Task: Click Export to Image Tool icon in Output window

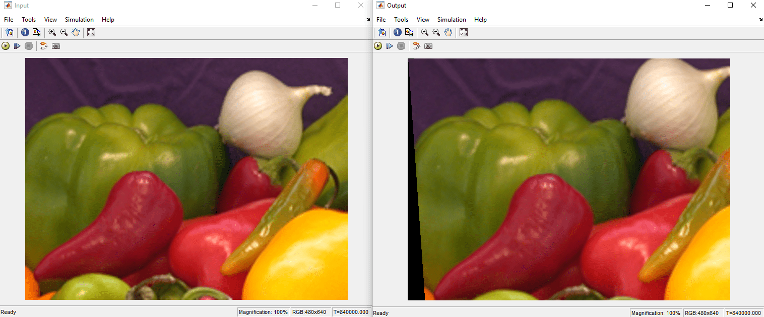Action: click(x=382, y=32)
